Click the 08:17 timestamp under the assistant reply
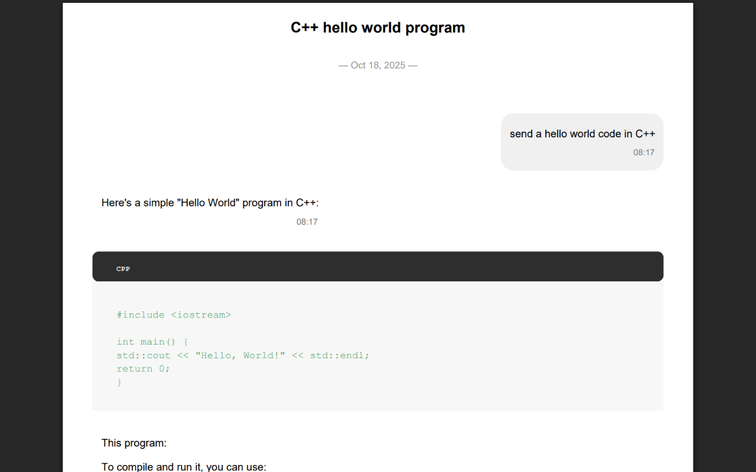The width and height of the screenshot is (756, 472). pyautogui.click(x=307, y=221)
